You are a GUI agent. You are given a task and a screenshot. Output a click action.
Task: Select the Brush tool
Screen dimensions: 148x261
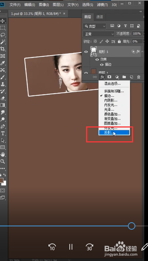click(3, 77)
